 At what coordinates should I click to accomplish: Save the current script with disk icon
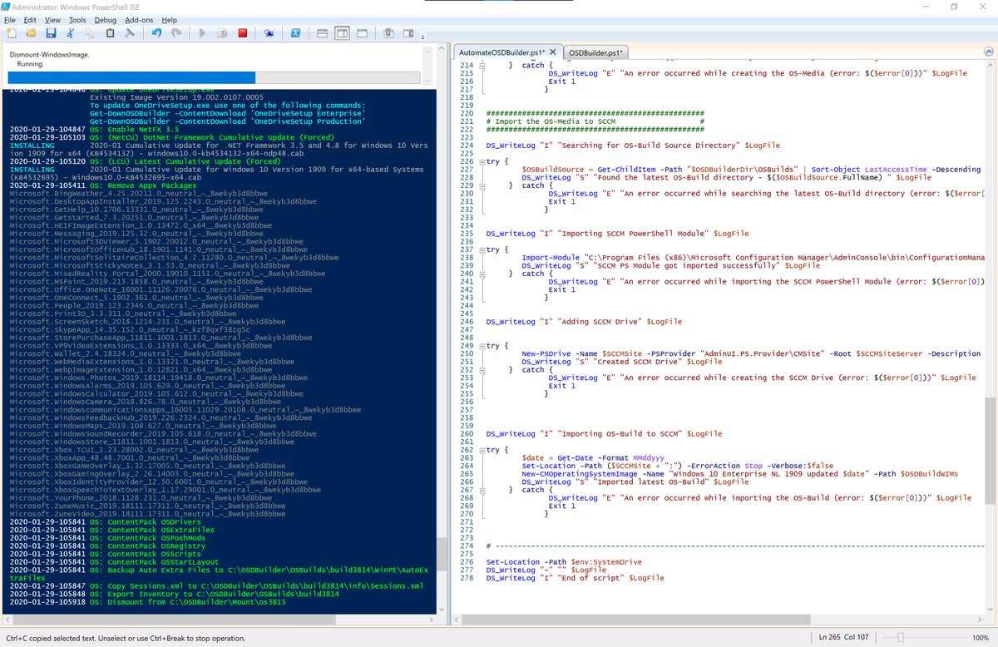51,33
